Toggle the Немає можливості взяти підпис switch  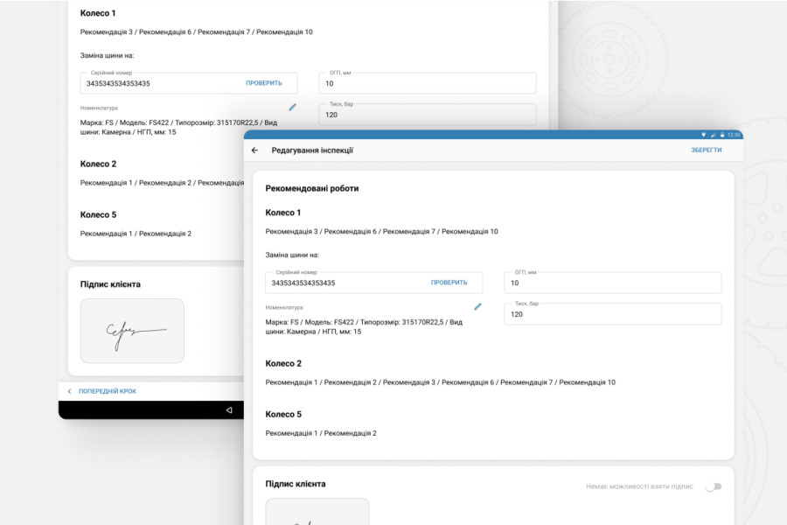(713, 486)
